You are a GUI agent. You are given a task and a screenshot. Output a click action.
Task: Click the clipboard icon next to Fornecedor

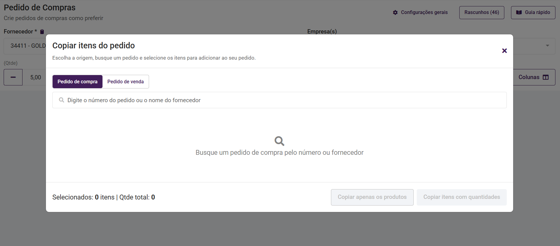[x=42, y=32]
